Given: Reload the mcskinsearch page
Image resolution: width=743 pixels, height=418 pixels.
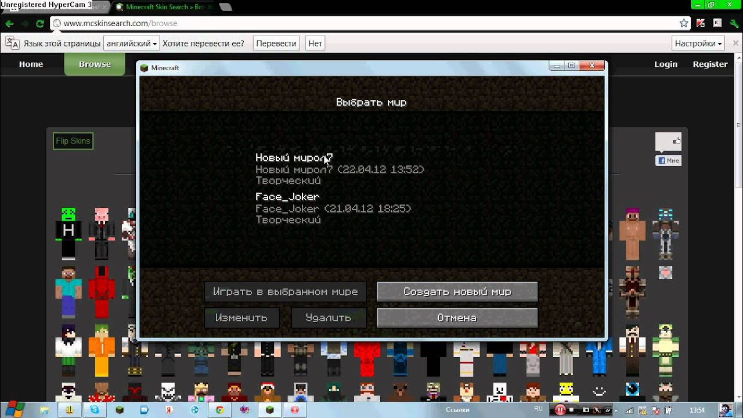Looking at the screenshot, I should [x=40, y=24].
